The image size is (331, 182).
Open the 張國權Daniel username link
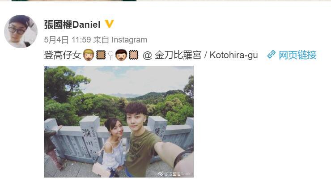click(72, 25)
